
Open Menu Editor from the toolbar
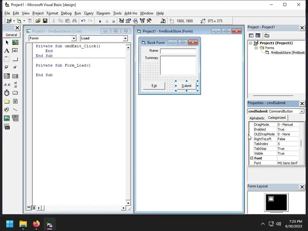point(29,21)
